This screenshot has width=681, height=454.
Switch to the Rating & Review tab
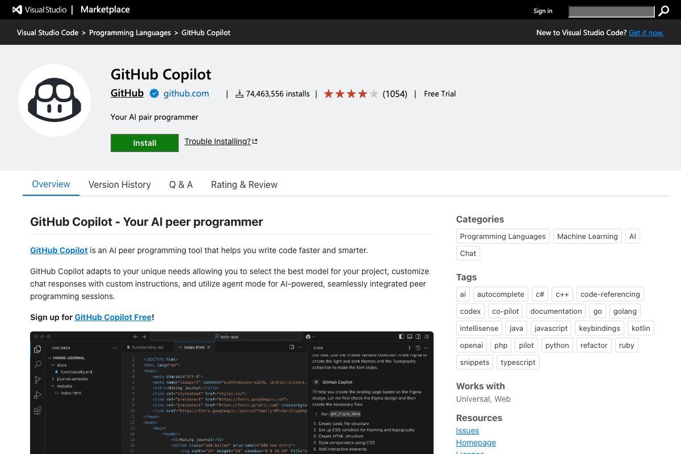244,184
